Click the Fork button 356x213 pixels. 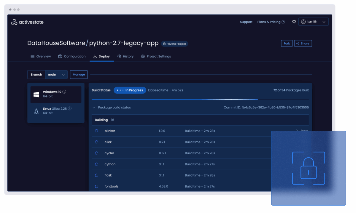tap(287, 44)
